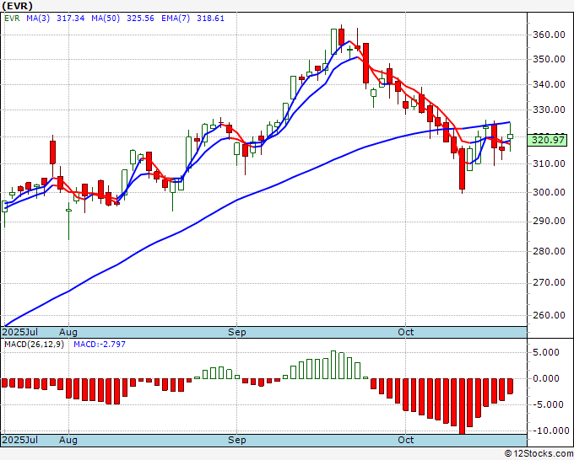Click the (EVR) chart title
Image resolution: width=574 pixels, height=460 pixels.
[x=18, y=6]
